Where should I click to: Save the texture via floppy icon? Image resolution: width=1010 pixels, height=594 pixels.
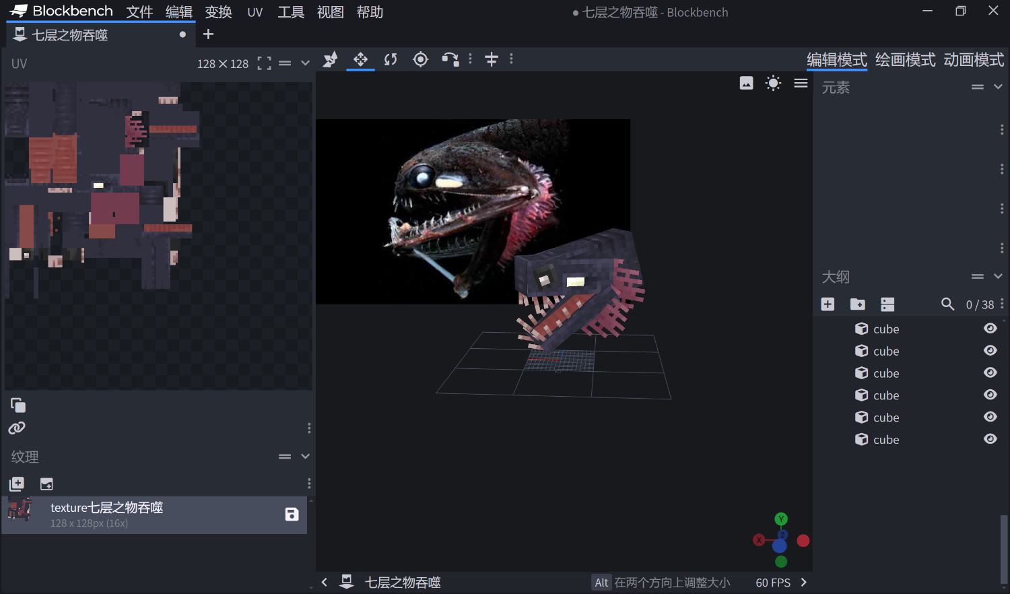[x=292, y=515]
